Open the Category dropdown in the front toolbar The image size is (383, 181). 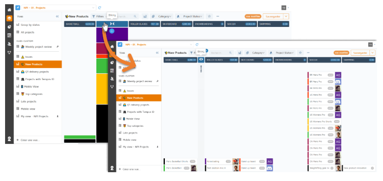(x=258, y=53)
